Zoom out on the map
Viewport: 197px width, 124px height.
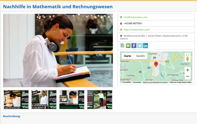coord(187,76)
